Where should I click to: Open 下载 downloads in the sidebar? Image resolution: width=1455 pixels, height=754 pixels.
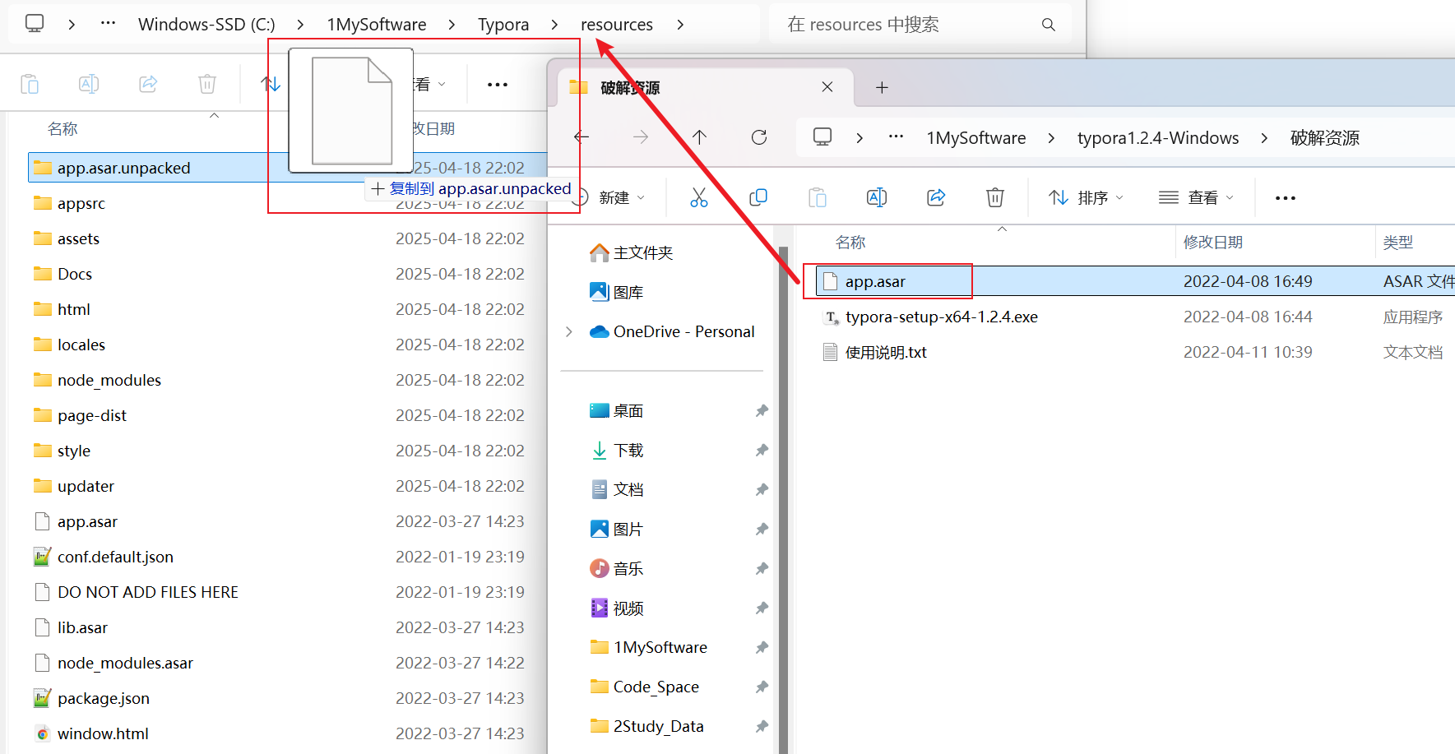[617, 450]
